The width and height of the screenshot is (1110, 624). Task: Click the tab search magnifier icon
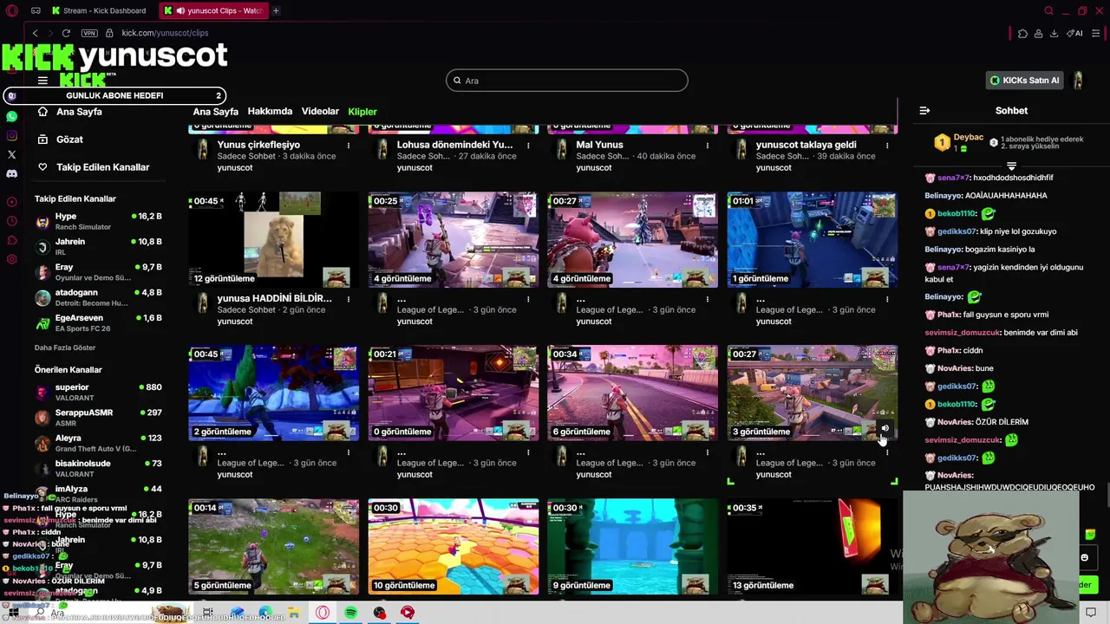[x=1048, y=10]
